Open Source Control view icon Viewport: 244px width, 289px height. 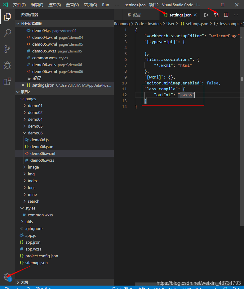pyautogui.click(x=7, y=49)
